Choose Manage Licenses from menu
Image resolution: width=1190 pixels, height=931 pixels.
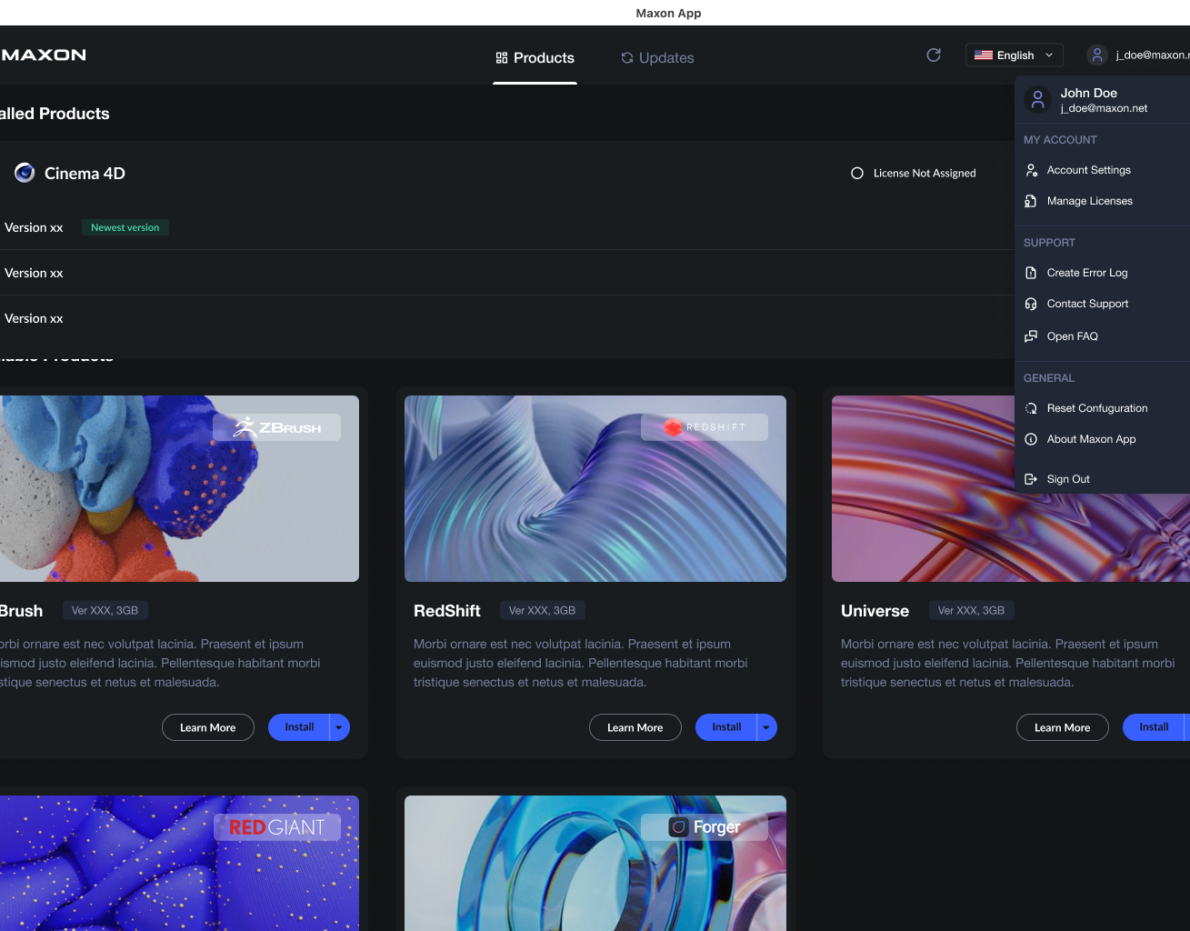point(1102,201)
